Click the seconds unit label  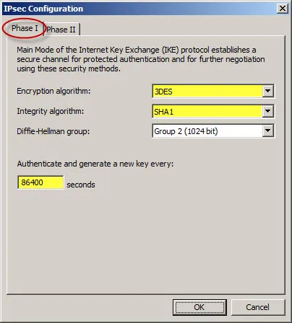tap(81, 185)
